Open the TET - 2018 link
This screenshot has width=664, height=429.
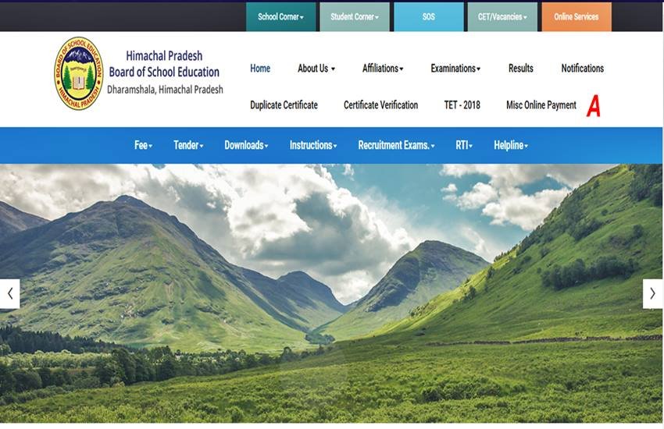[x=462, y=105]
